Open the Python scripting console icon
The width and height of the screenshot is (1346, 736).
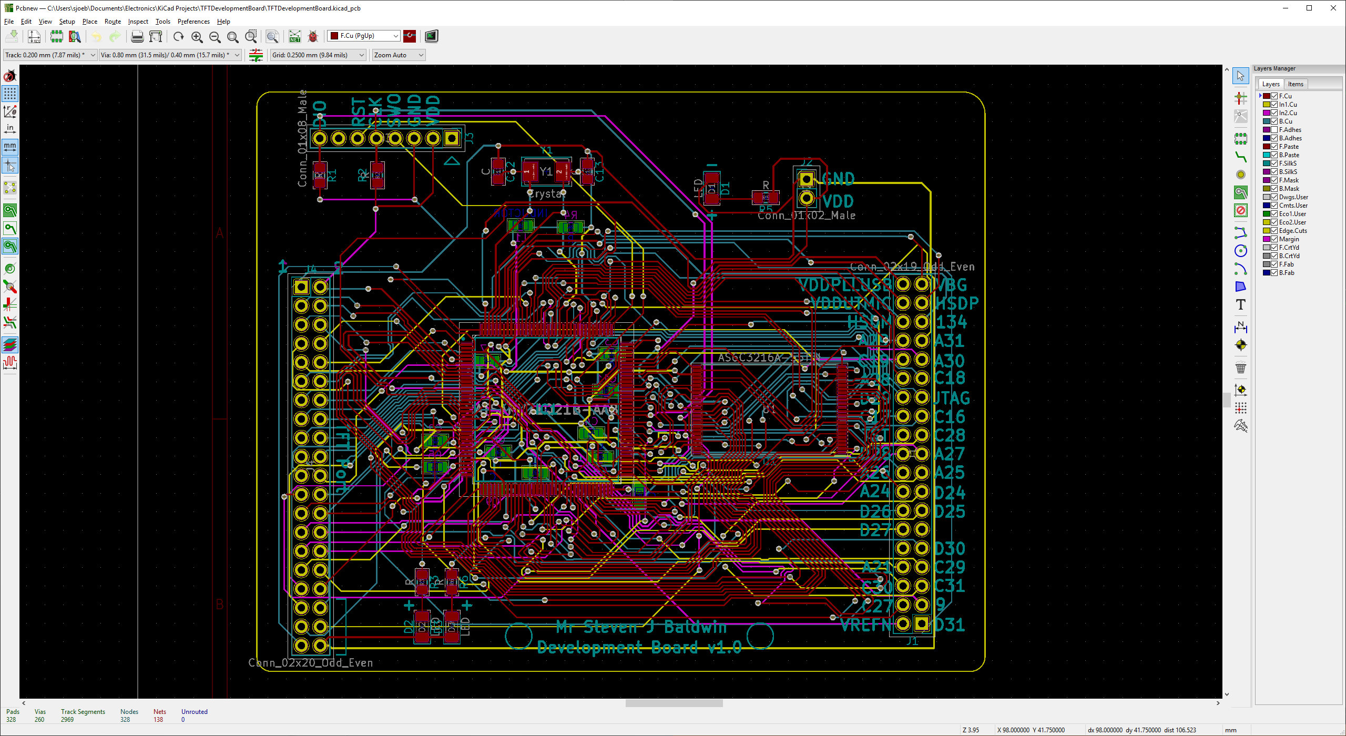[x=431, y=36]
